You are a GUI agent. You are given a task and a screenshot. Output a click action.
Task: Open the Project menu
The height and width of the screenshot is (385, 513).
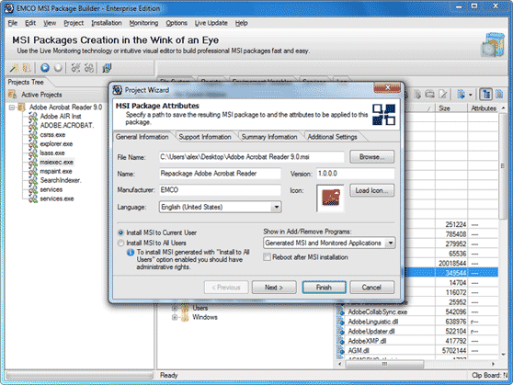(x=74, y=23)
